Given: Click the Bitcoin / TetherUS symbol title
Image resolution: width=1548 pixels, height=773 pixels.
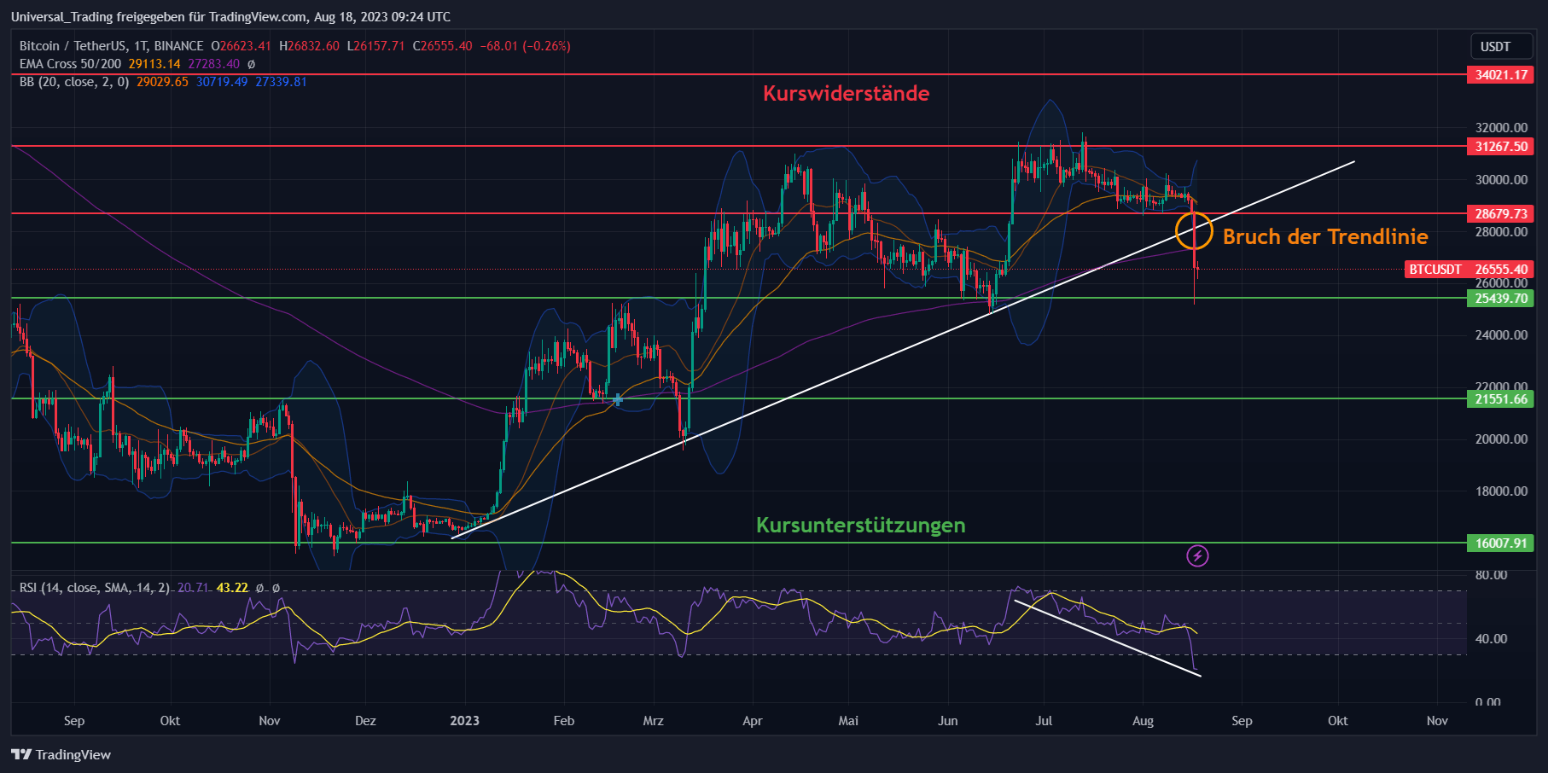Looking at the screenshot, I should point(111,46).
